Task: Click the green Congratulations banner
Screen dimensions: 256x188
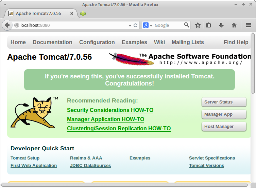Action: click(x=130, y=80)
